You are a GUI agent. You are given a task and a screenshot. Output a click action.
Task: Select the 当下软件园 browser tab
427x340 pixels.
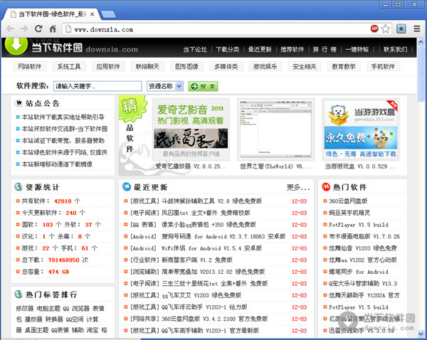(x=52, y=14)
